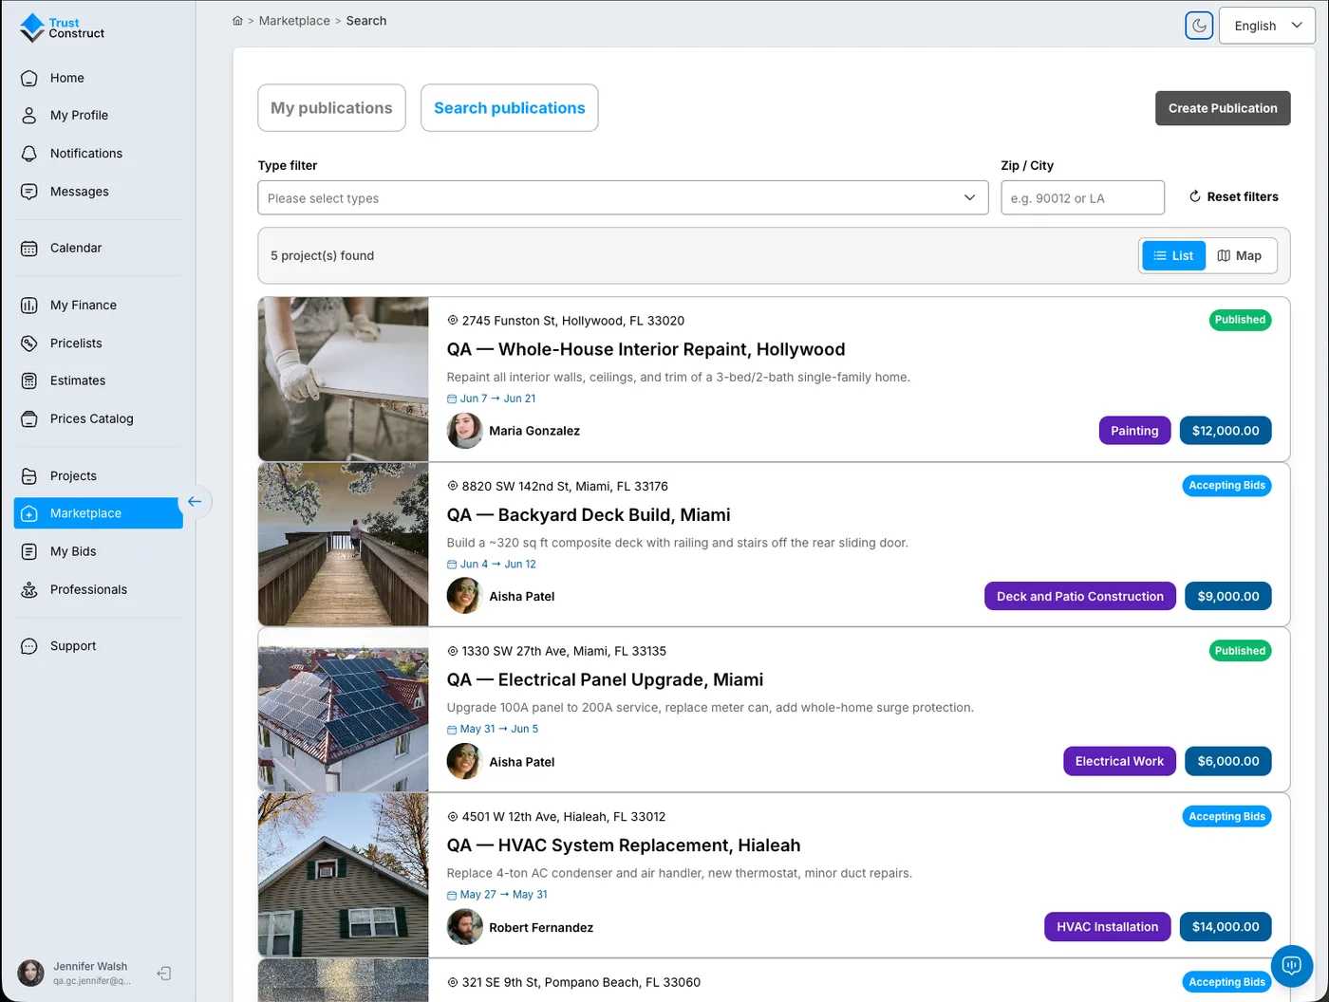This screenshot has height=1002, width=1329.
Task: Open the Backyard Deck Build listing title
Action: [589, 514]
